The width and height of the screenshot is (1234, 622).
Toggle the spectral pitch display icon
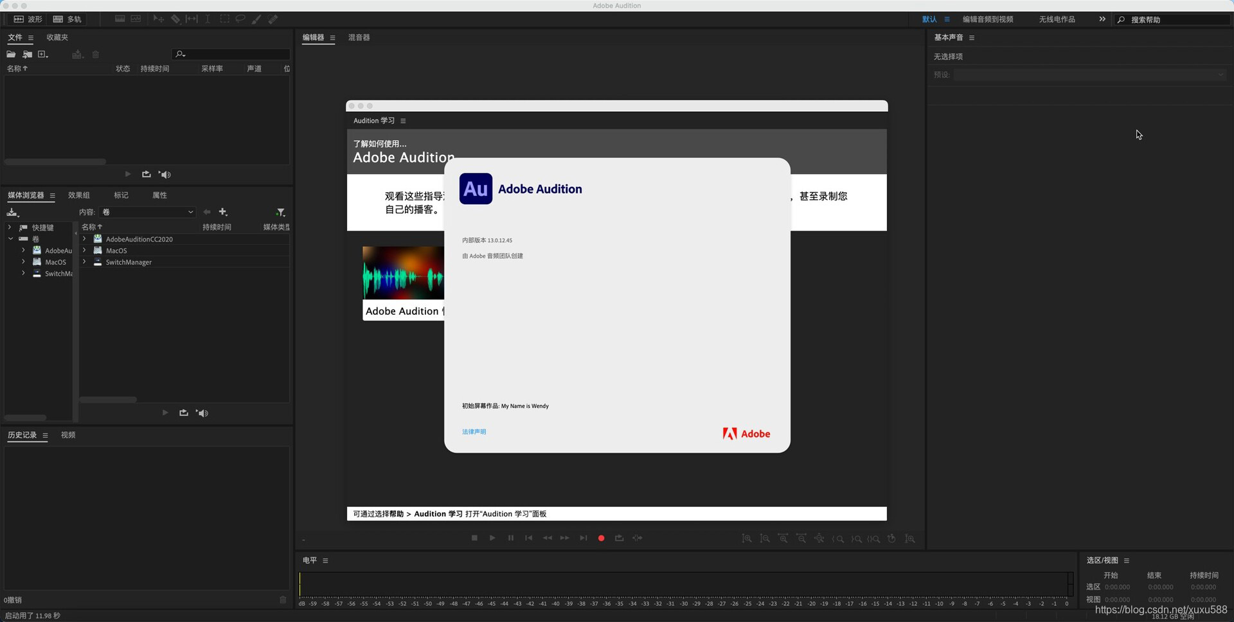pos(136,19)
